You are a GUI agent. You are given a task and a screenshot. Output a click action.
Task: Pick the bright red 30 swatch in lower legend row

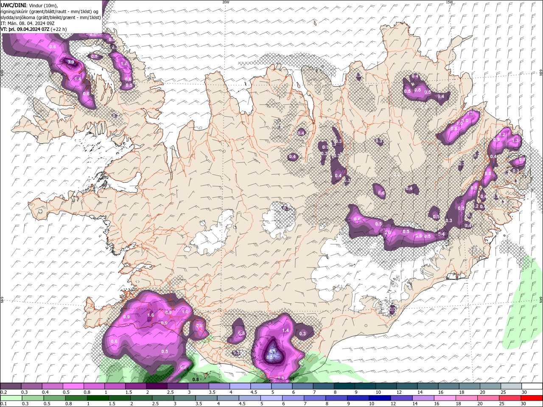[x=532, y=398]
